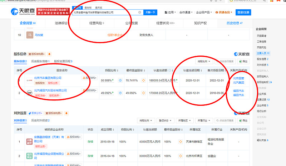Screen dimensions: 286x166
Task: Open the 持股比例 filter in shareholder section
Action: tap(204, 62)
